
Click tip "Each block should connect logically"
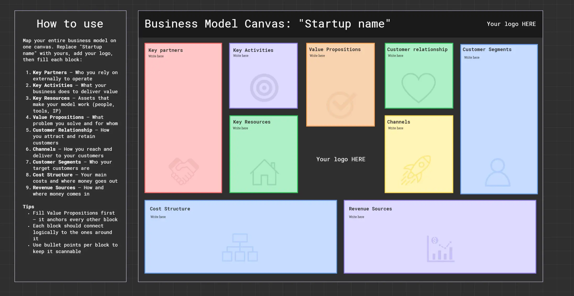point(73,232)
